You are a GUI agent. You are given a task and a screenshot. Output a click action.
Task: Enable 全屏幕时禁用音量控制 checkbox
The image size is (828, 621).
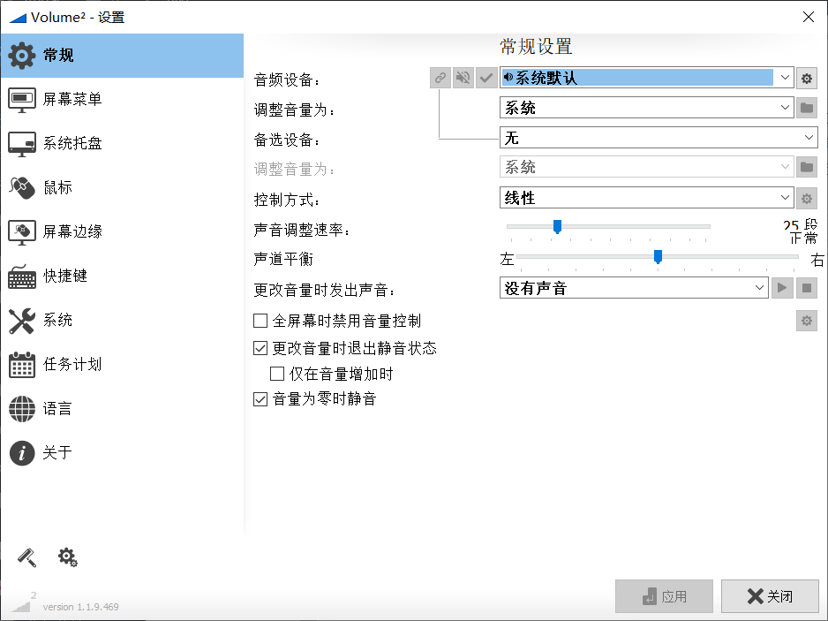click(260, 320)
